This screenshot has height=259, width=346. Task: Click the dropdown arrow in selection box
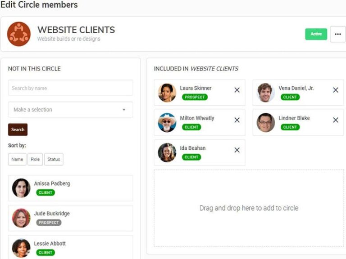[x=124, y=110]
